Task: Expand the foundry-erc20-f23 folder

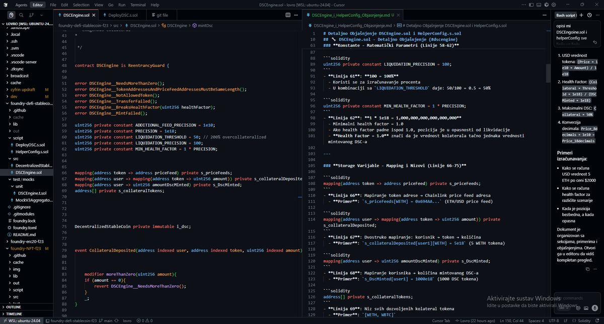Action: click(27, 242)
